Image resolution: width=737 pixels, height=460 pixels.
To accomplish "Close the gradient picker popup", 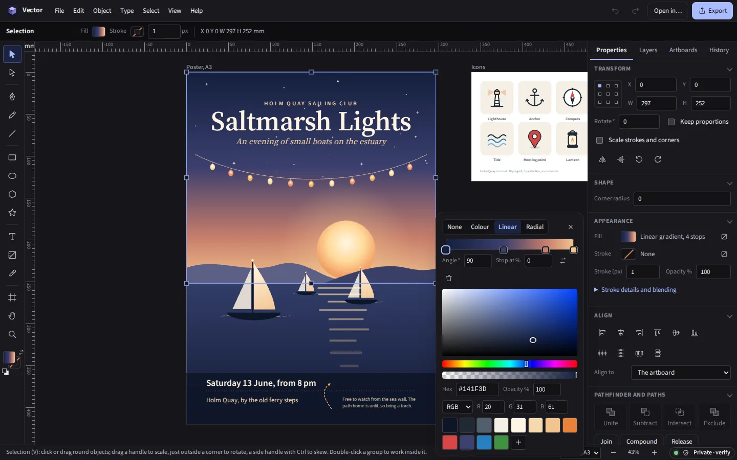I will pos(571,227).
